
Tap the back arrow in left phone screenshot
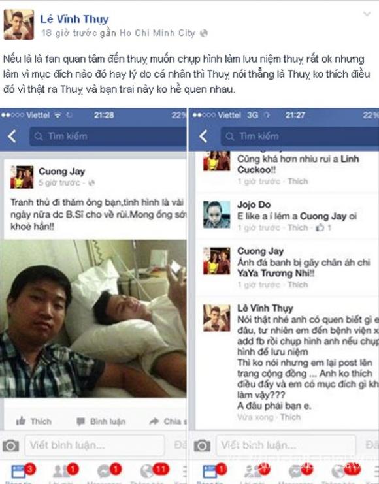pyautogui.click(x=12, y=136)
